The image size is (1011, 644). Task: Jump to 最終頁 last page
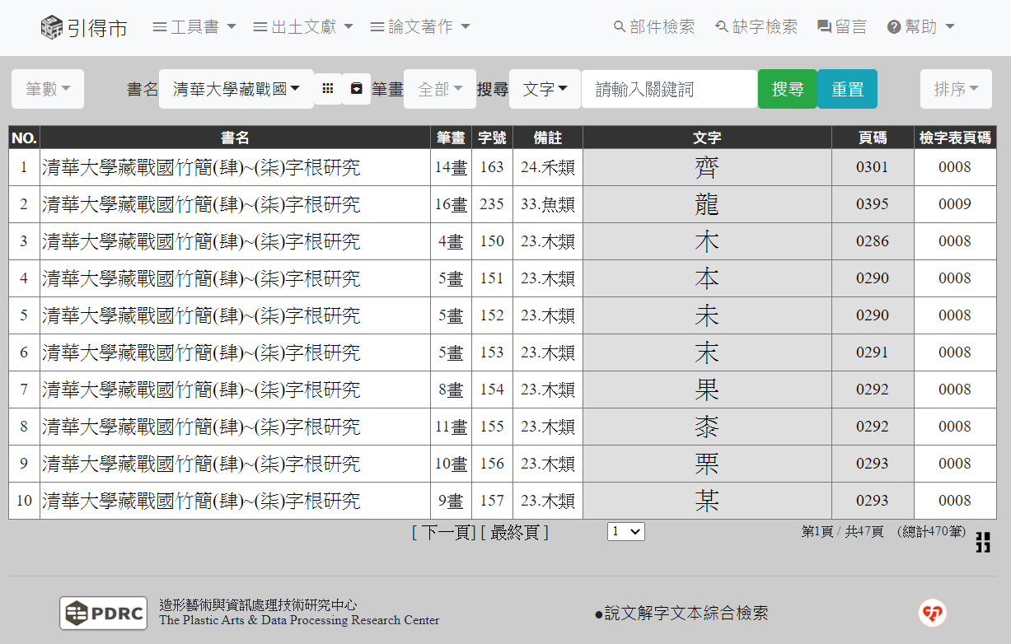515,533
